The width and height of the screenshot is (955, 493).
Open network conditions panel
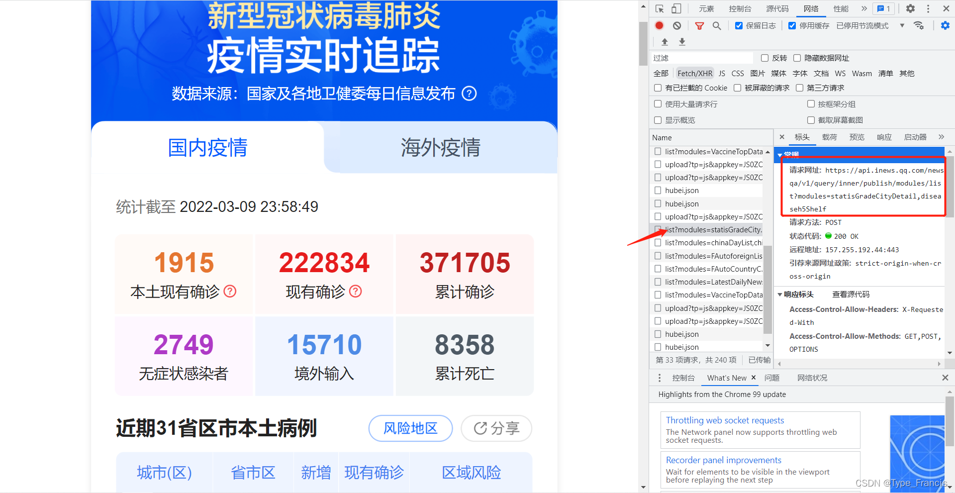tap(919, 25)
